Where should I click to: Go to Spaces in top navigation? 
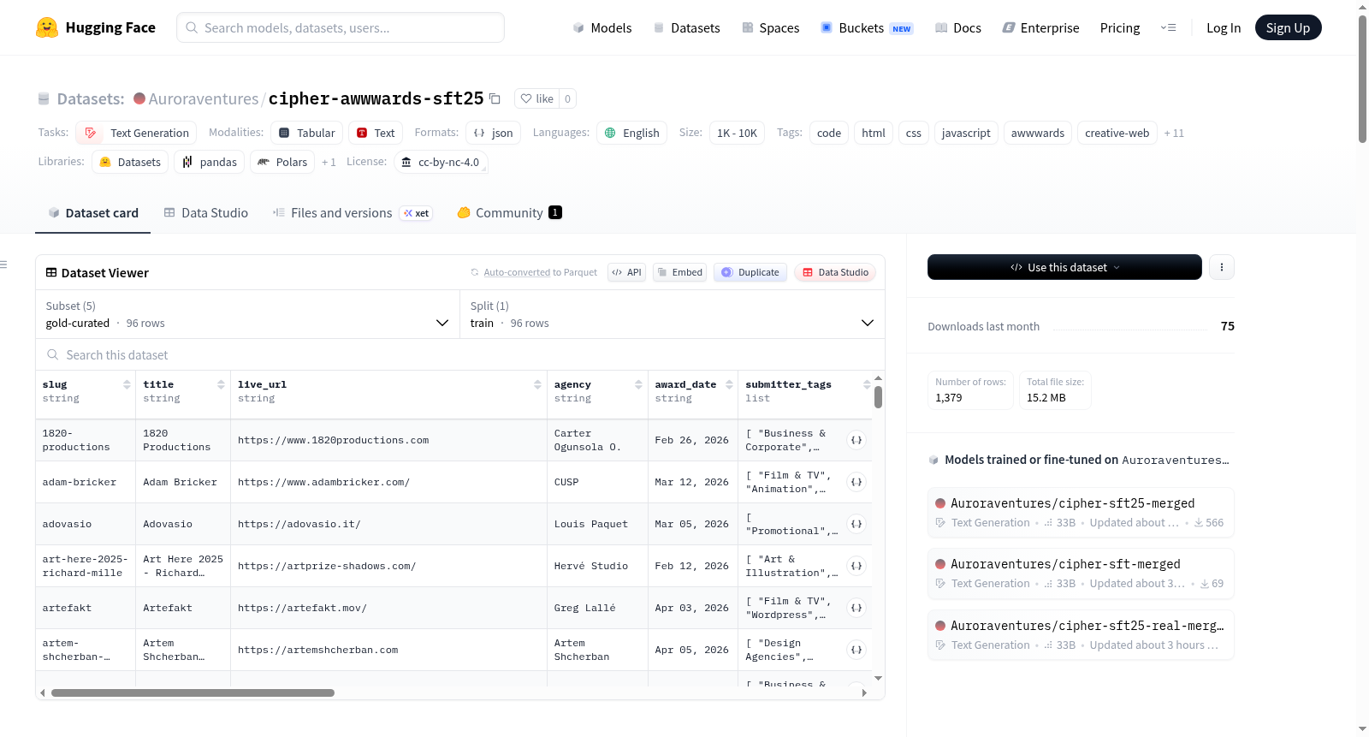[771, 27]
